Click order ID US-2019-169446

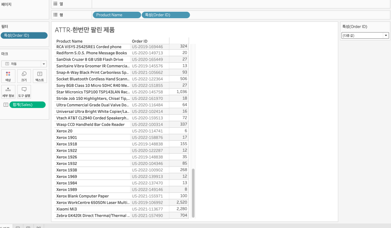click(147, 46)
